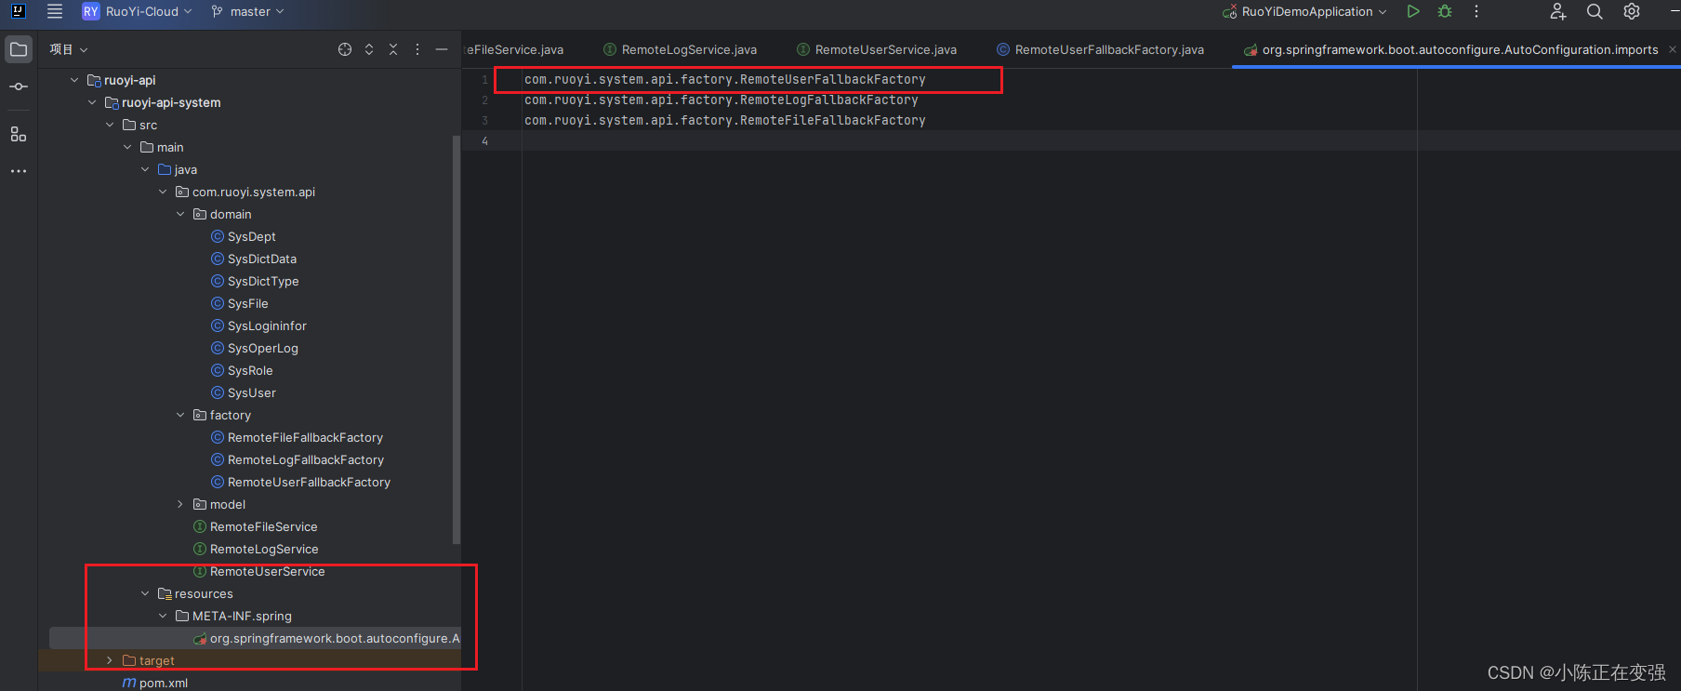Image resolution: width=1681 pixels, height=691 pixels.
Task: Select SysDept class in tree
Action: [x=244, y=236]
